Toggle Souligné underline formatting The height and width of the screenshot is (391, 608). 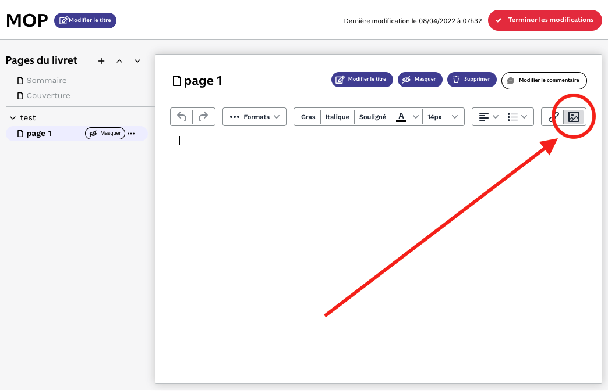click(372, 117)
